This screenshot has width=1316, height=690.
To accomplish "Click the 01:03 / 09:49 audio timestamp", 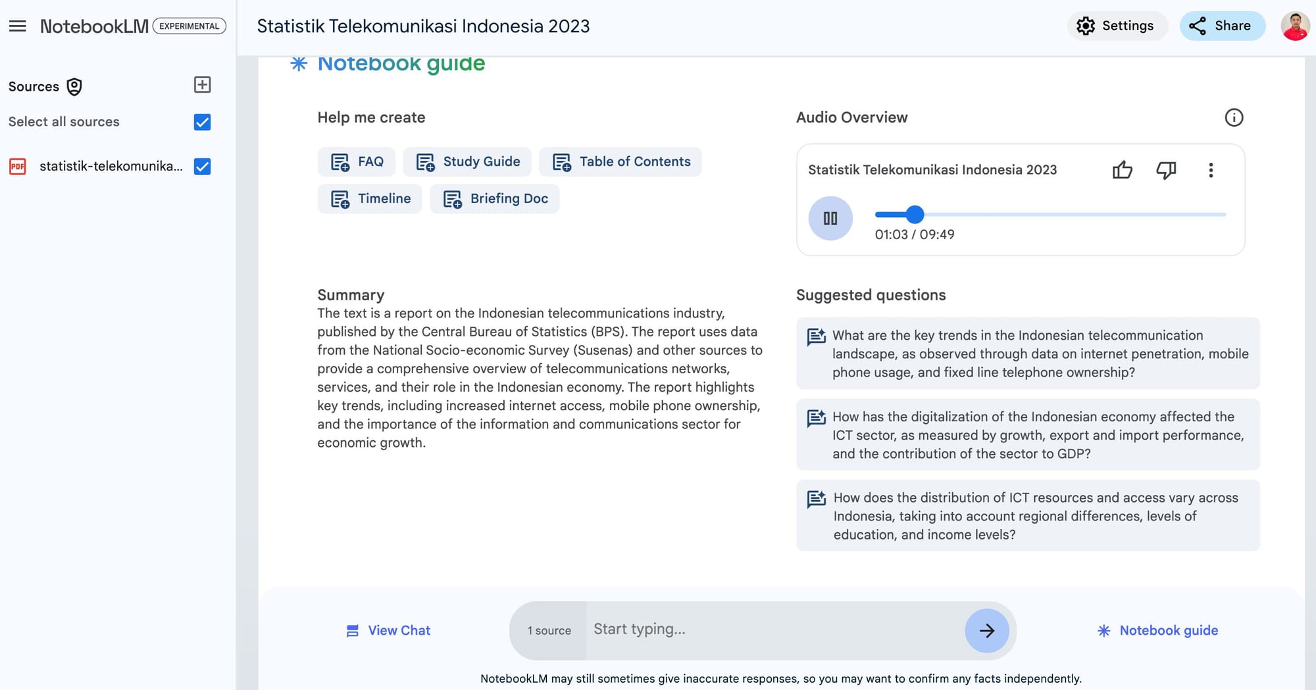I will tap(915, 235).
